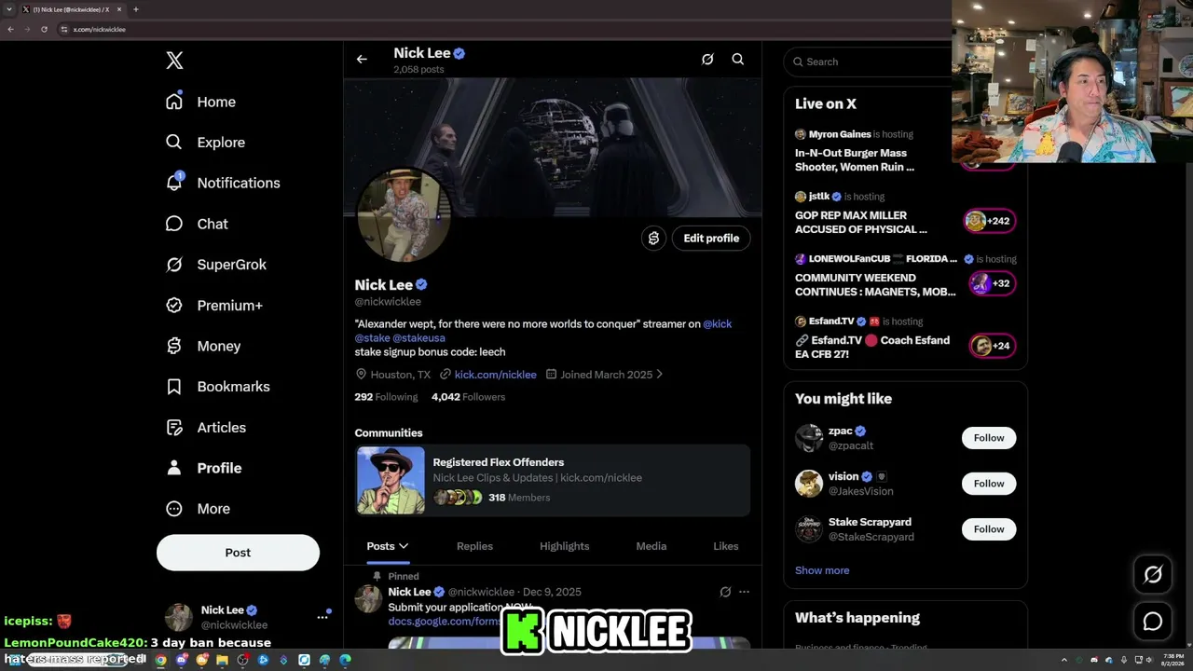Go back using the profile header arrow
Image resolution: width=1193 pixels, height=671 pixels.
362,60
